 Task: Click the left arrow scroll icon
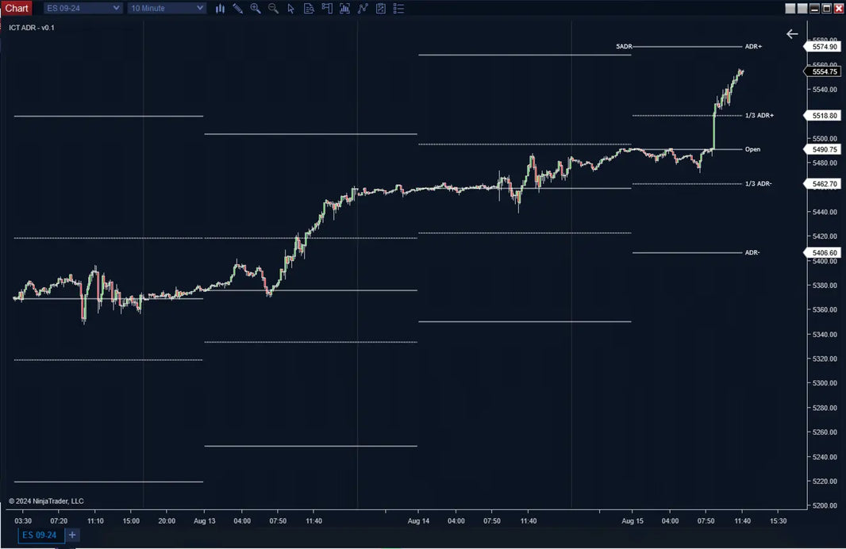[x=792, y=33]
